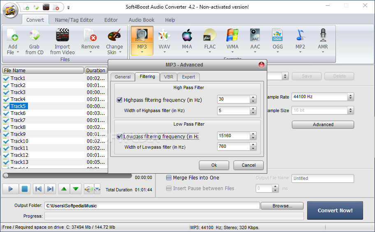
Task: Select the MP2 format icon
Action: pos(300,35)
